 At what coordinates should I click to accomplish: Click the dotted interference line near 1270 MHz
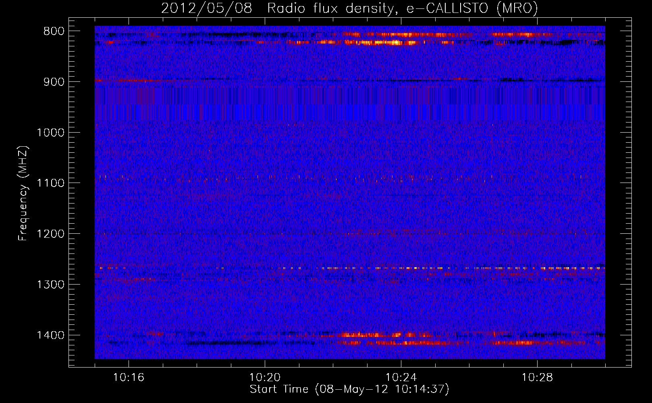[350, 268]
